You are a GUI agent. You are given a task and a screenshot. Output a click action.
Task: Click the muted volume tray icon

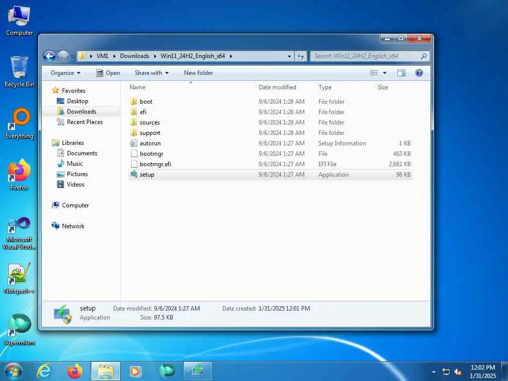click(x=458, y=372)
